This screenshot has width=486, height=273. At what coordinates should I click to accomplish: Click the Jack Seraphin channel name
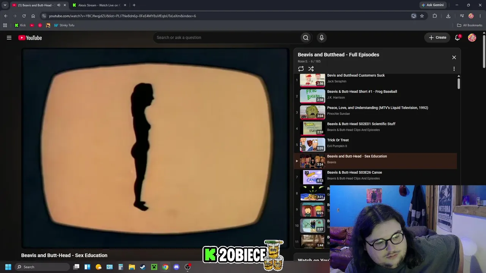(337, 81)
